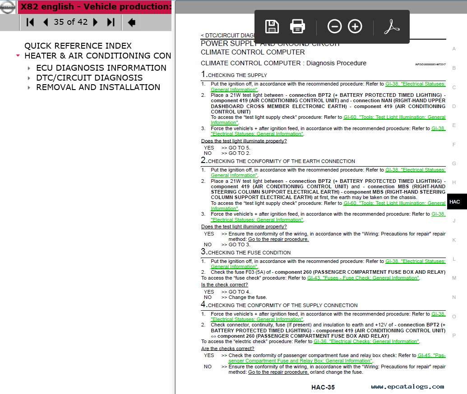Screen dimensions: 467x394
Task: Click heading 'CHECKING THE CONFORMITY OF THE SUPPLY CONNECTION'
Action: tap(282, 305)
